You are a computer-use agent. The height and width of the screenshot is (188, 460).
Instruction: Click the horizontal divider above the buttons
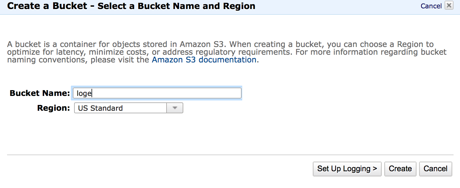[x=230, y=155]
